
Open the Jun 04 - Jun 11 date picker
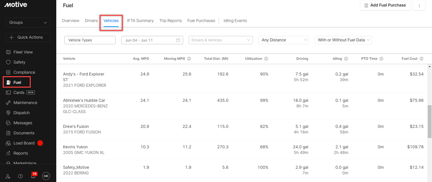pos(152,40)
